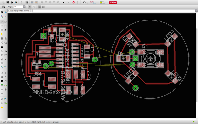
Task: Click the Save icon in the toolbar
Action: [x=8, y=2]
